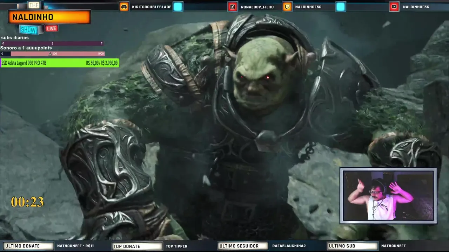Click the RONALDOP_FILHO Instagram name

click(257, 7)
